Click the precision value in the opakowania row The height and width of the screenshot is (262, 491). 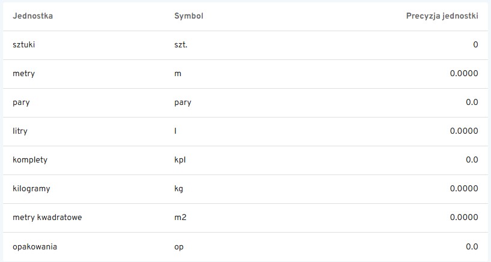[x=472, y=246]
